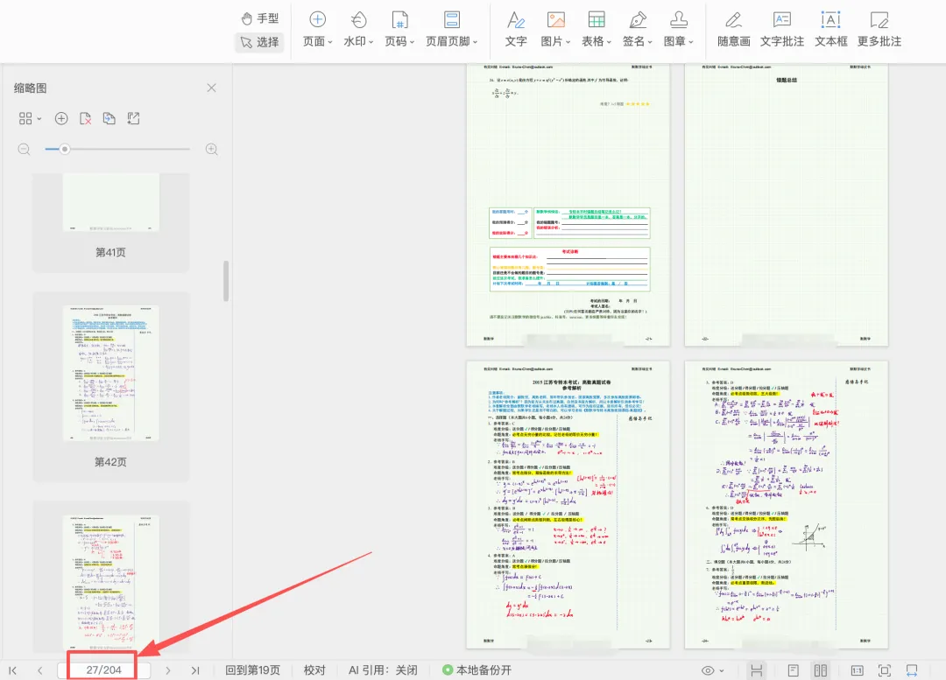Viewport: 946px width, 680px height.
Task: Select the 第41页 thumbnail
Action: coord(111,221)
